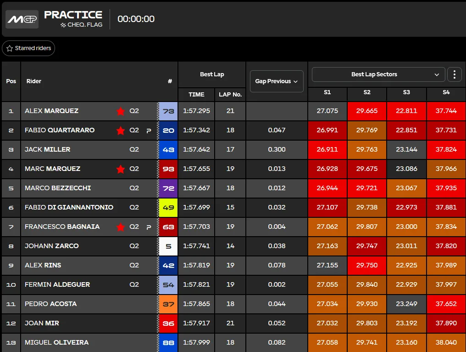Click lap time 1:57.295
Viewport: 466px width, 352px height.
click(196, 111)
